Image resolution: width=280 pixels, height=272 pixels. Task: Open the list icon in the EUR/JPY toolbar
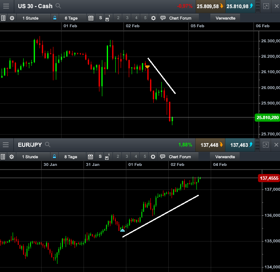3,157
